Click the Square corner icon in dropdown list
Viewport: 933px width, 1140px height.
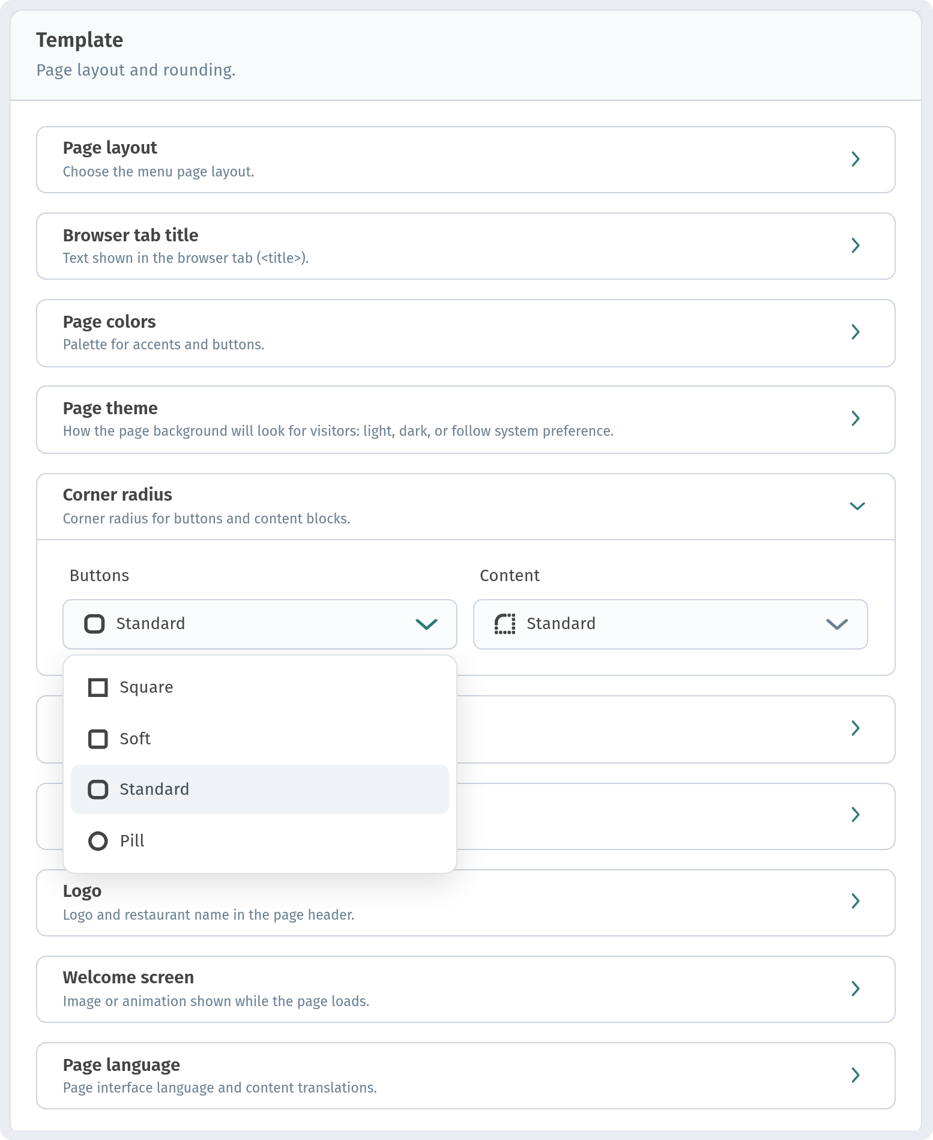click(98, 687)
